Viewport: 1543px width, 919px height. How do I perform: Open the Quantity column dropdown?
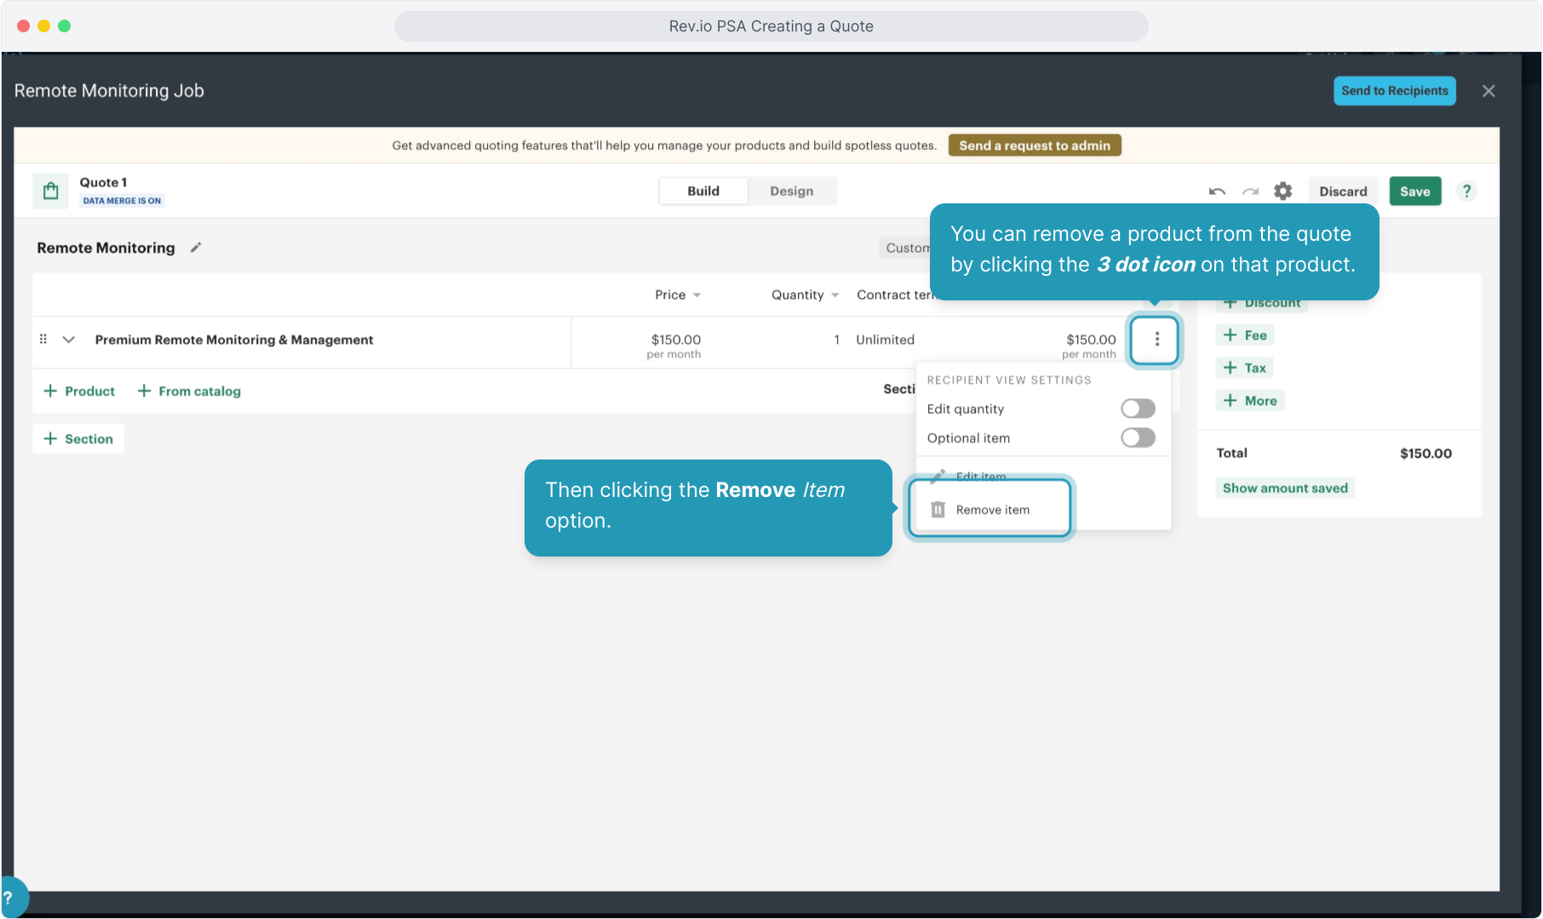pyautogui.click(x=835, y=295)
